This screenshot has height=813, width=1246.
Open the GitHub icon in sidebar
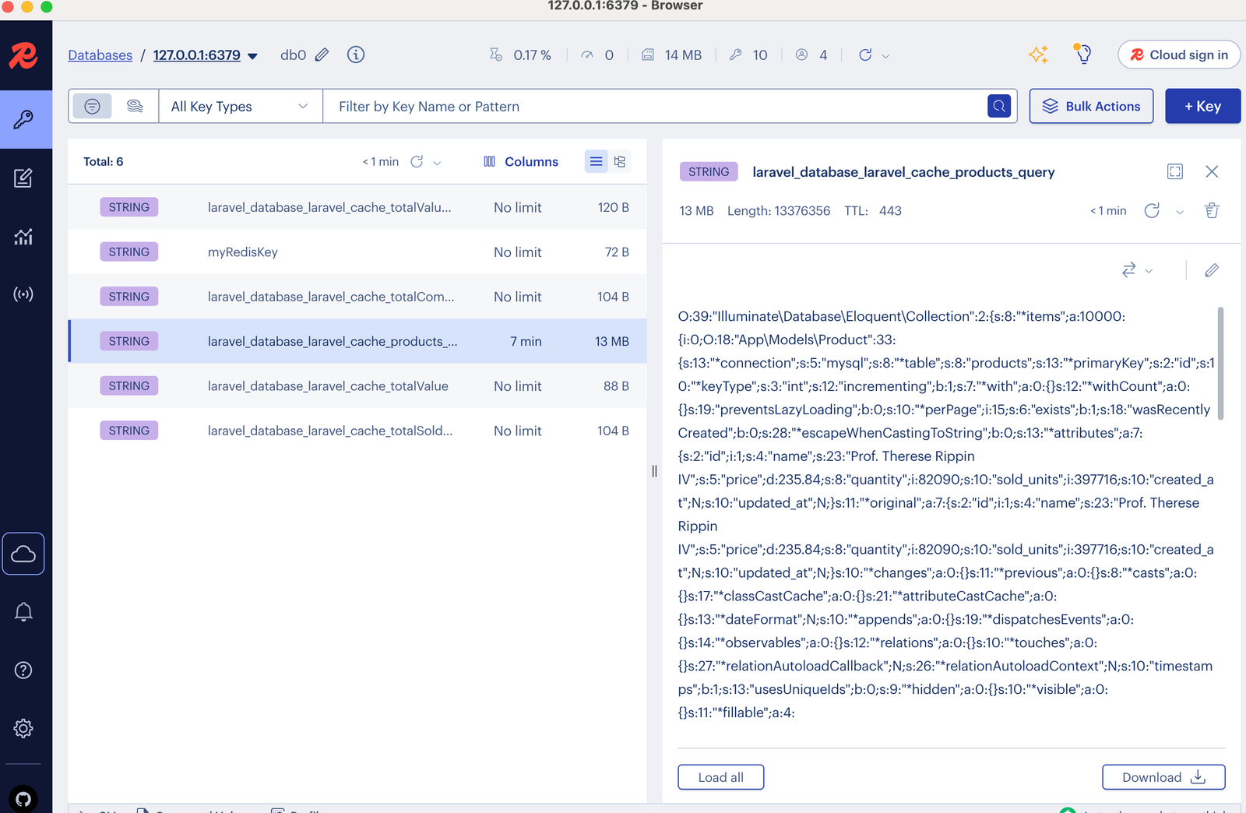tap(23, 799)
